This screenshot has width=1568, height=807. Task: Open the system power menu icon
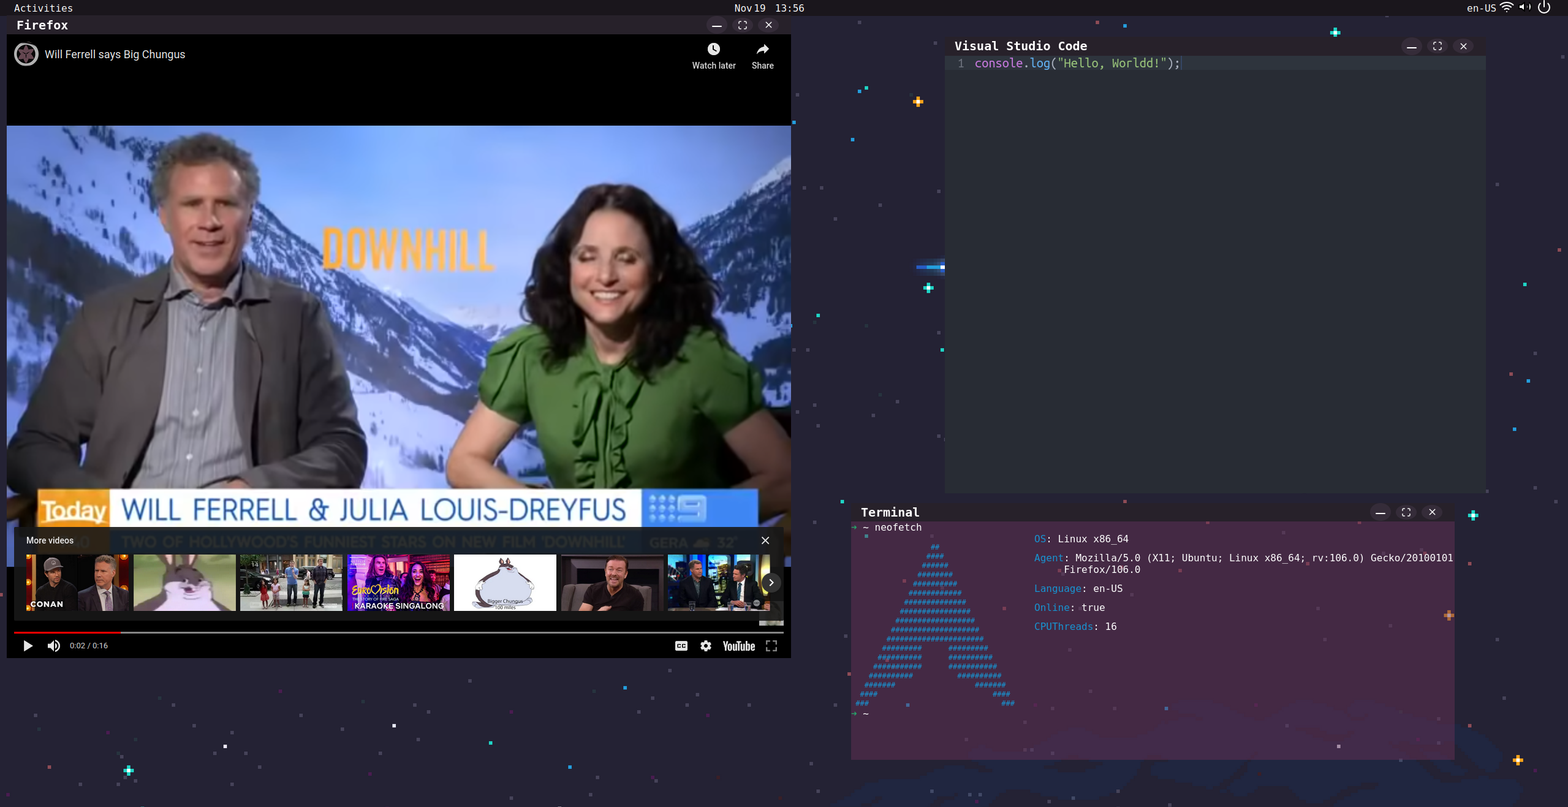1545,8
